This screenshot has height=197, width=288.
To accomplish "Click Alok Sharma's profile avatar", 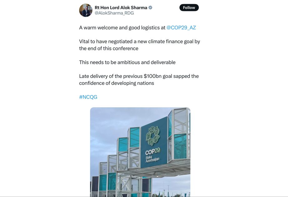I will (x=86, y=10).
